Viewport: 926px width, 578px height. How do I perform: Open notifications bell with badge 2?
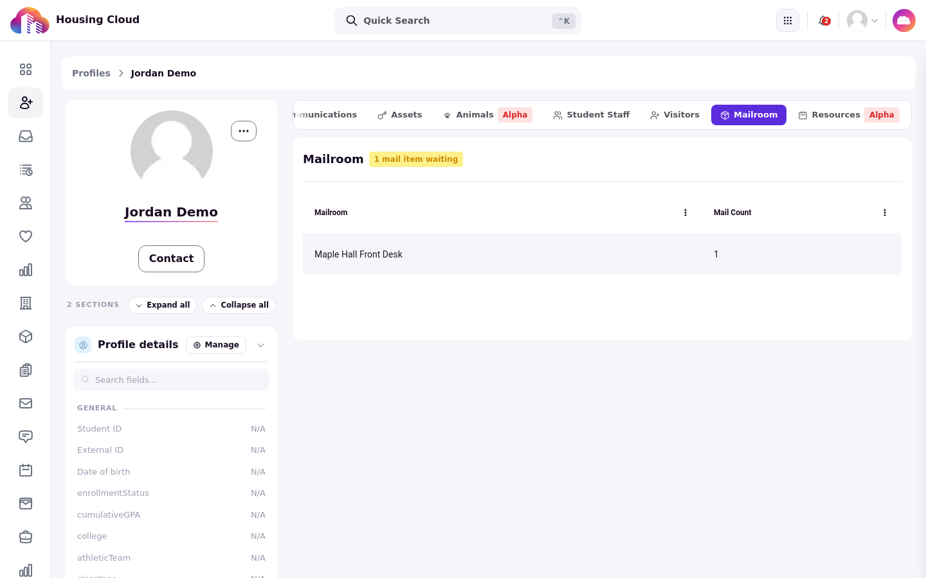824,21
